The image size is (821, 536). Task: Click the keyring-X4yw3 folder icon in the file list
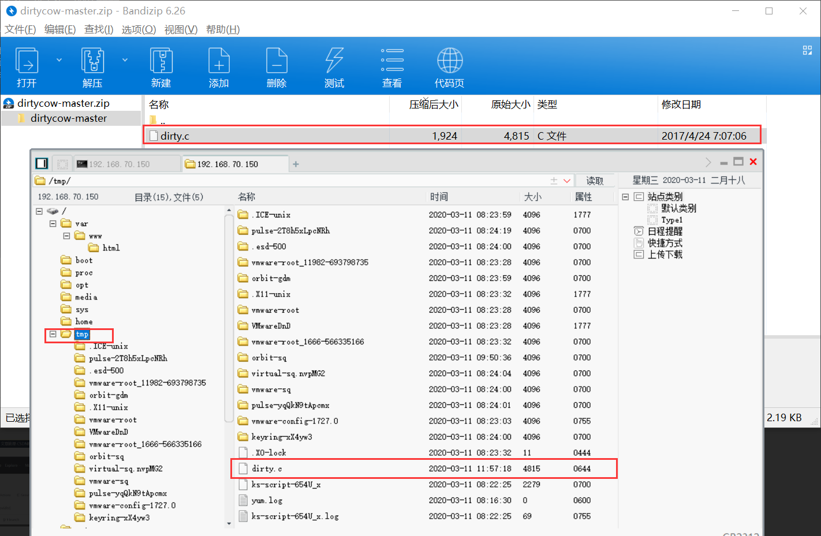pos(243,437)
